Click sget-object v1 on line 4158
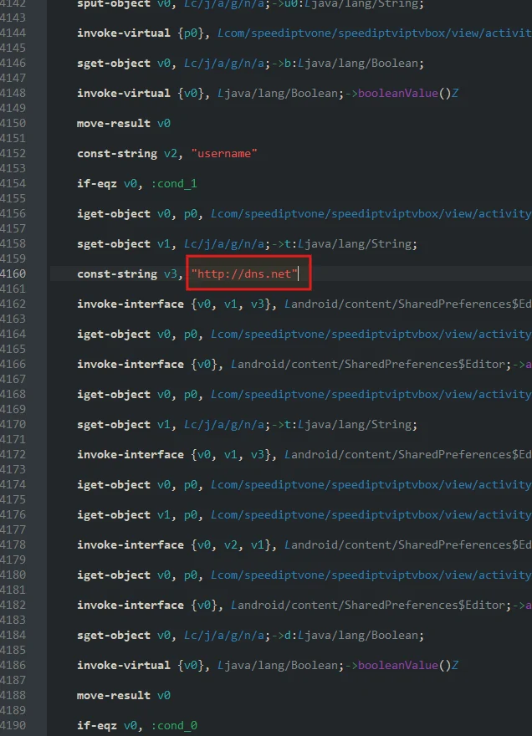The width and height of the screenshot is (532, 736). (x=124, y=243)
